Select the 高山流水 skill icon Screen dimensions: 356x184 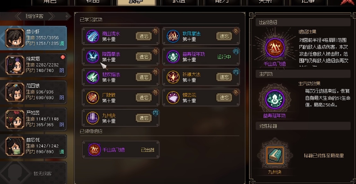(x=93, y=36)
